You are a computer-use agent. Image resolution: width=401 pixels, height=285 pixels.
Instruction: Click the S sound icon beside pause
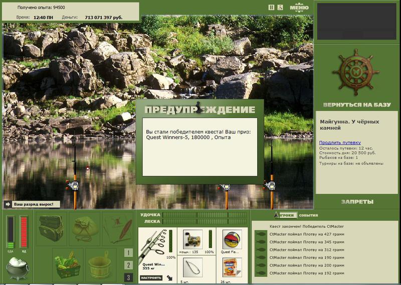click(280, 8)
